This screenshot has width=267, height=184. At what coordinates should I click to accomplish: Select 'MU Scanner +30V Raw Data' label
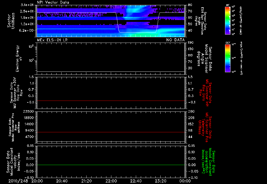coord(16,93)
